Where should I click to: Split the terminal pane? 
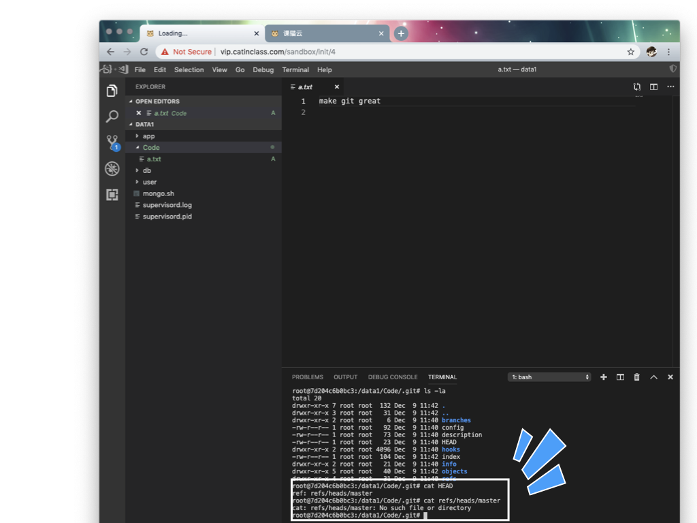[x=620, y=377]
